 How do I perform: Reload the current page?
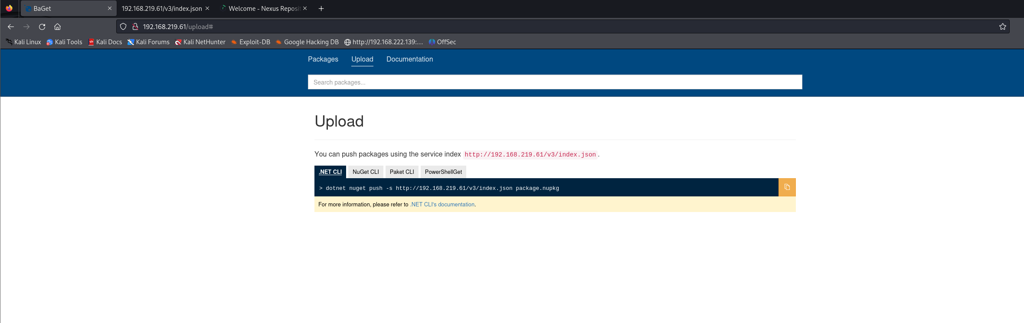coord(42,26)
